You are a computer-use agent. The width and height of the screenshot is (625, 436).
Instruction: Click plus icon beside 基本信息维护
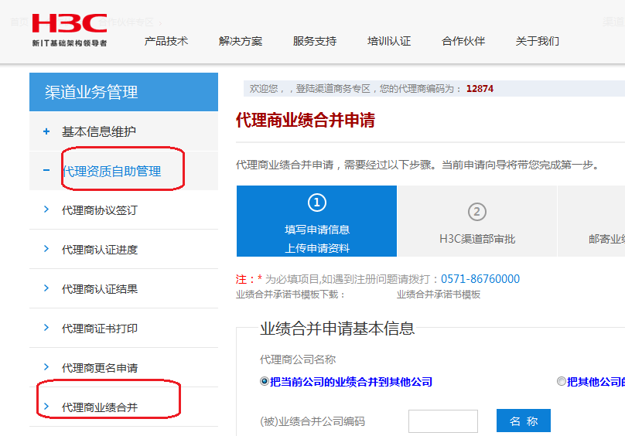tap(46, 132)
